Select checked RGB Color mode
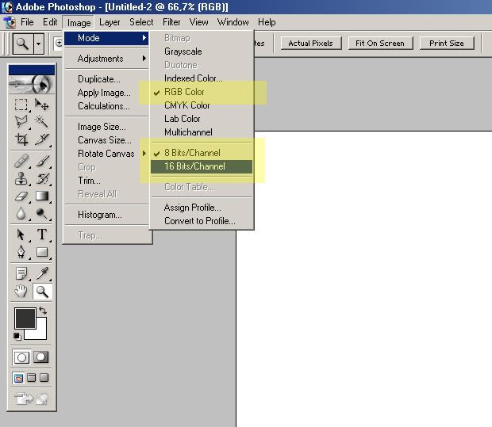This screenshot has height=427, width=492. (201, 92)
